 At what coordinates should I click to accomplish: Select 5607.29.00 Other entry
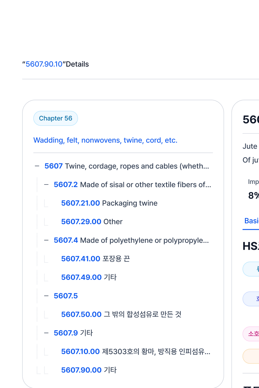pyautogui.click(x=91, y=222)
